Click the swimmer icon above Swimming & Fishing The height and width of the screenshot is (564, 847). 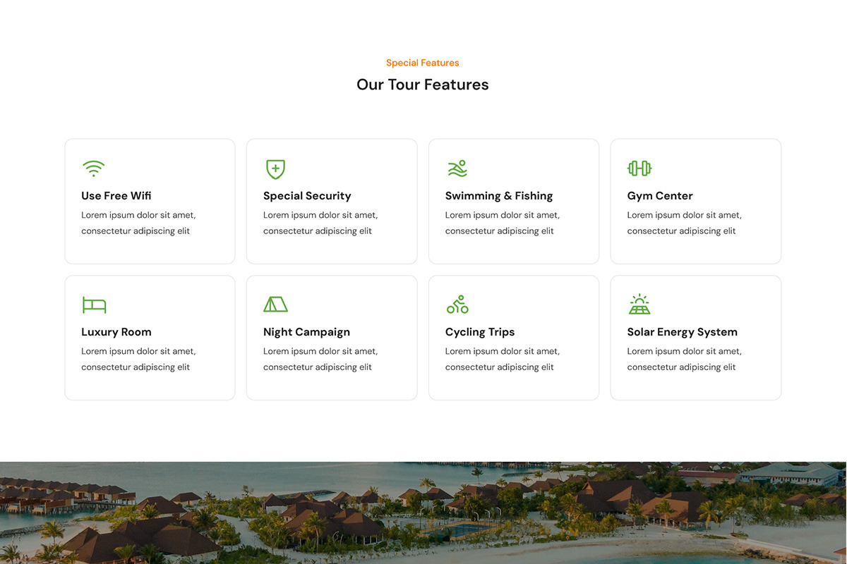tap(457, 168)
